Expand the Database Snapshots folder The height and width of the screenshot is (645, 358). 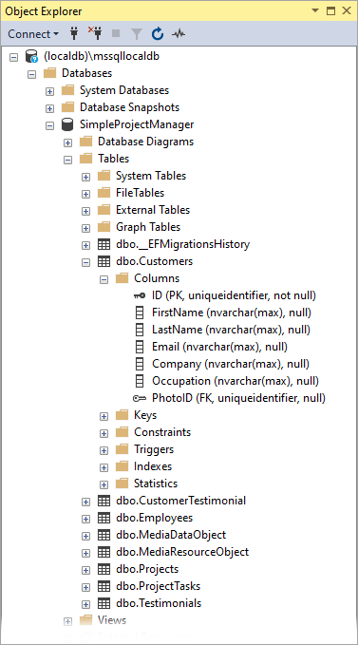49,108
